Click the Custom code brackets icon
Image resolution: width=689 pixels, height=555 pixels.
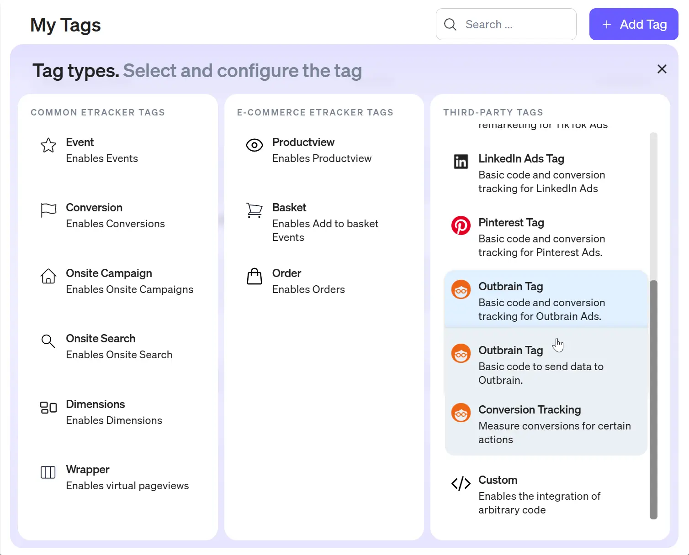tap(461, 483)
